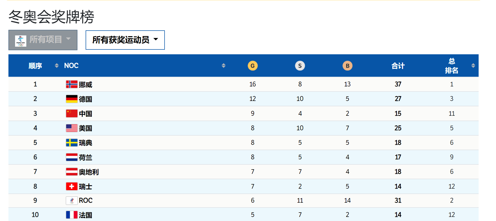This screenshot has width=496, height=221.
Task: Click the Beijing 2022 logo icon
Action: [21, 41]
